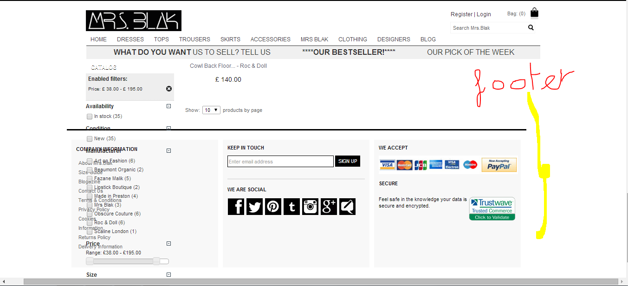Click the Maestro card logo
This screenshot has height=286, width=628.
pos(470,164)
